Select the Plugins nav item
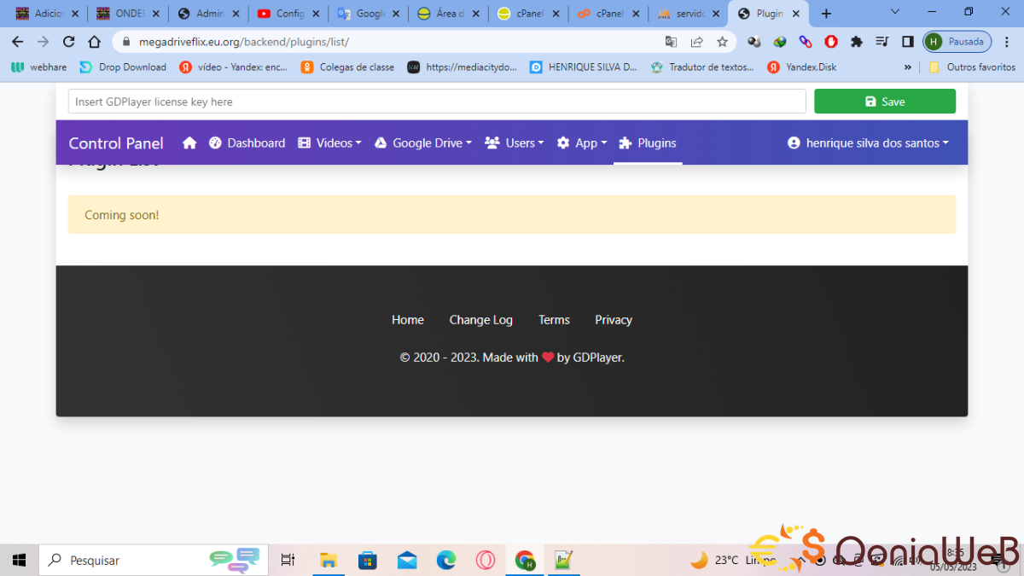 pos(648,143)
